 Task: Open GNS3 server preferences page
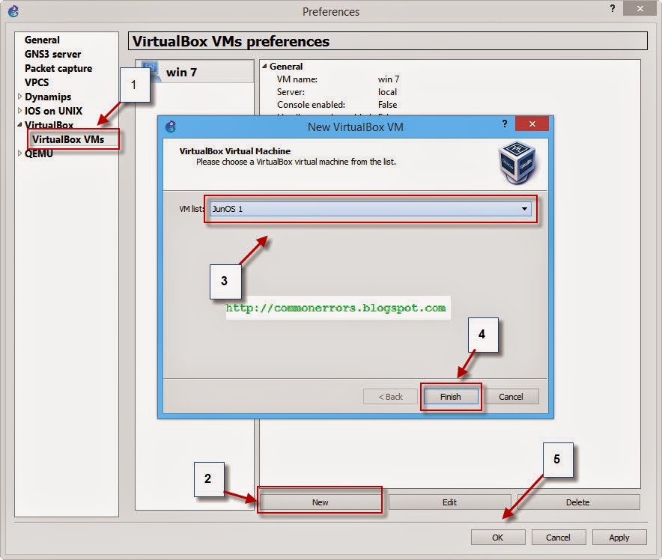pyautogui.click(x=52, y=54)
